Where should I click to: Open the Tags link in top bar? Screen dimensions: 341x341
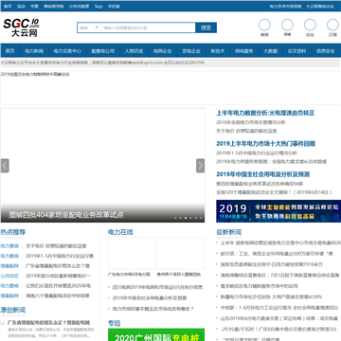pyautogui.click(x=99, y=6)
